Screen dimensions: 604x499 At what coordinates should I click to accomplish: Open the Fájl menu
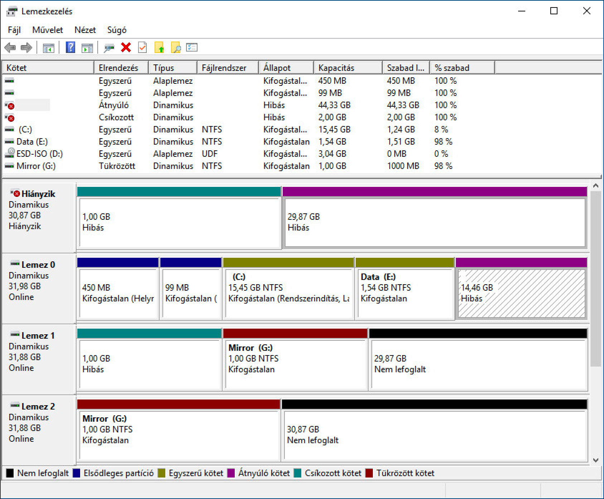click(14, 30)
